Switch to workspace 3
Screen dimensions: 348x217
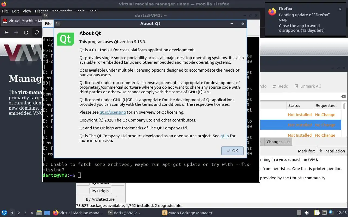click(25, 213)
